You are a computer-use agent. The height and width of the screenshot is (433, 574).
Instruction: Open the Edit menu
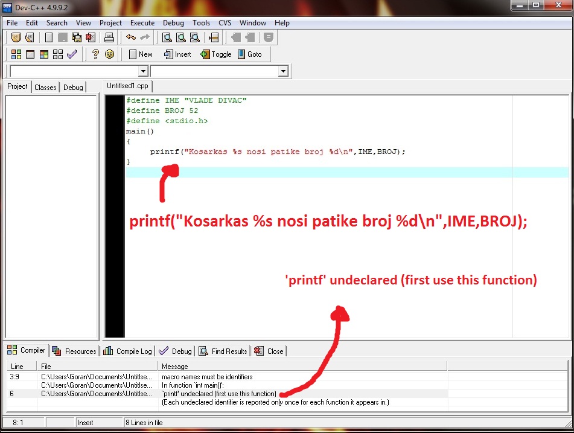click(32, 23)
